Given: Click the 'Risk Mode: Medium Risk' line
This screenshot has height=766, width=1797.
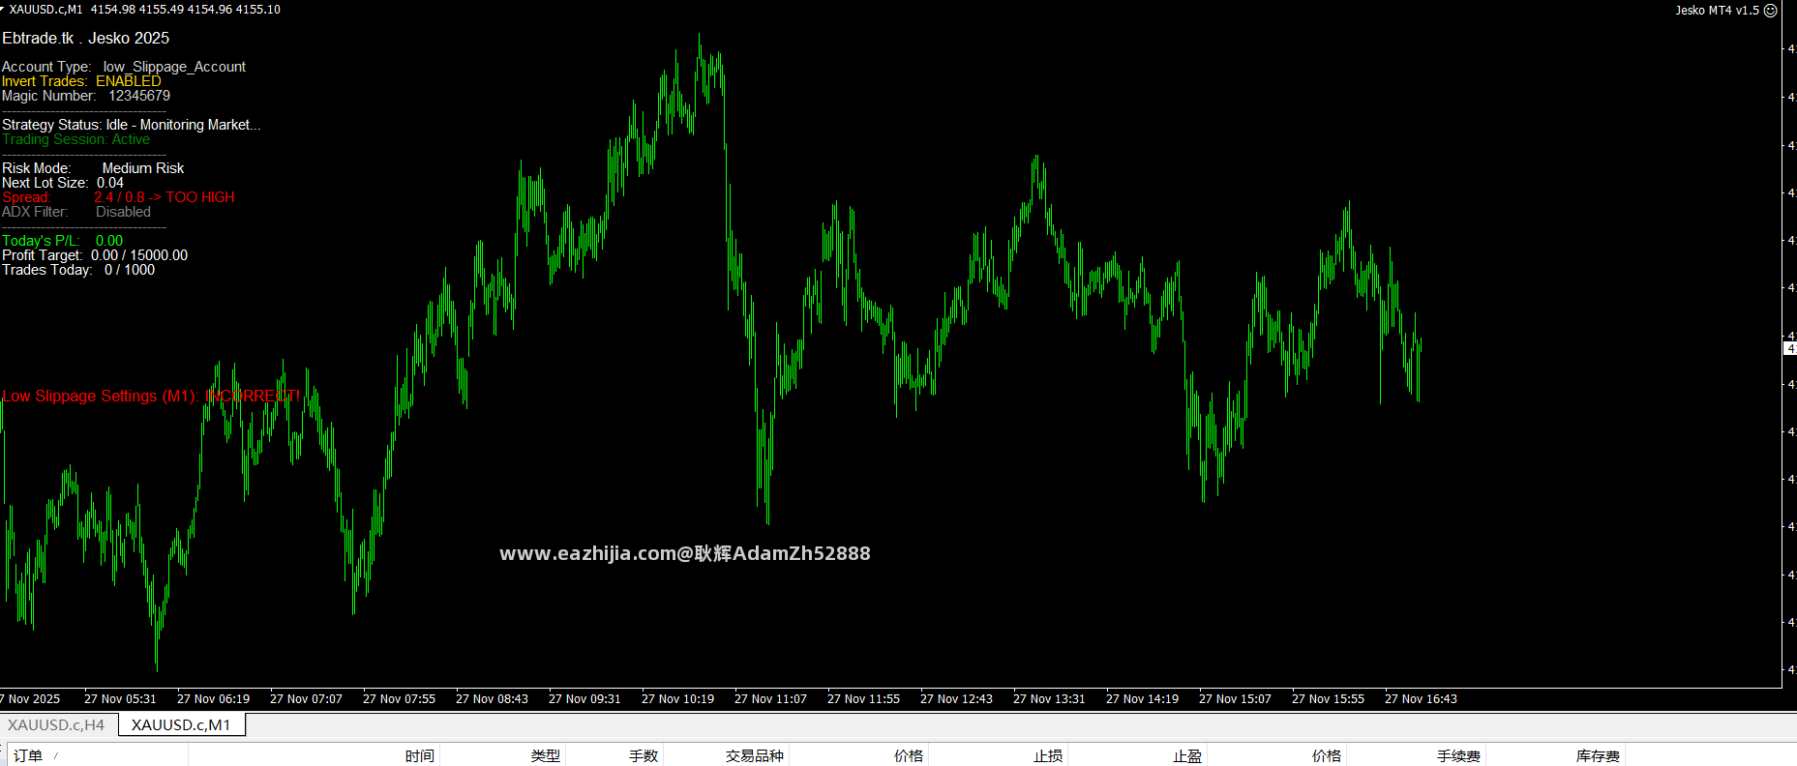Looking at the screenshot, I should pyautogui.click(x=93, y=168).
